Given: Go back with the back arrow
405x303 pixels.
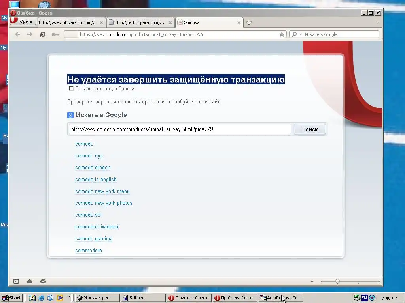Looking at the screenshot, I should [17, 34].
